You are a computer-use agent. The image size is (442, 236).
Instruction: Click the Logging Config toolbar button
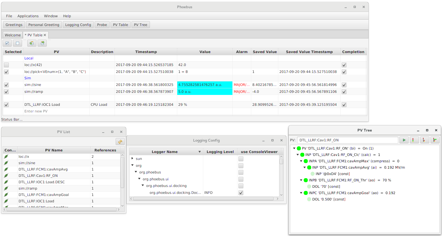pos(78,25)
